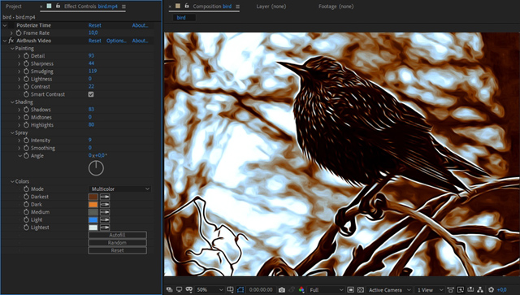Uncheck the Smart Contrast checkbox
520x295 pixels.
click(x=91, y=94)
